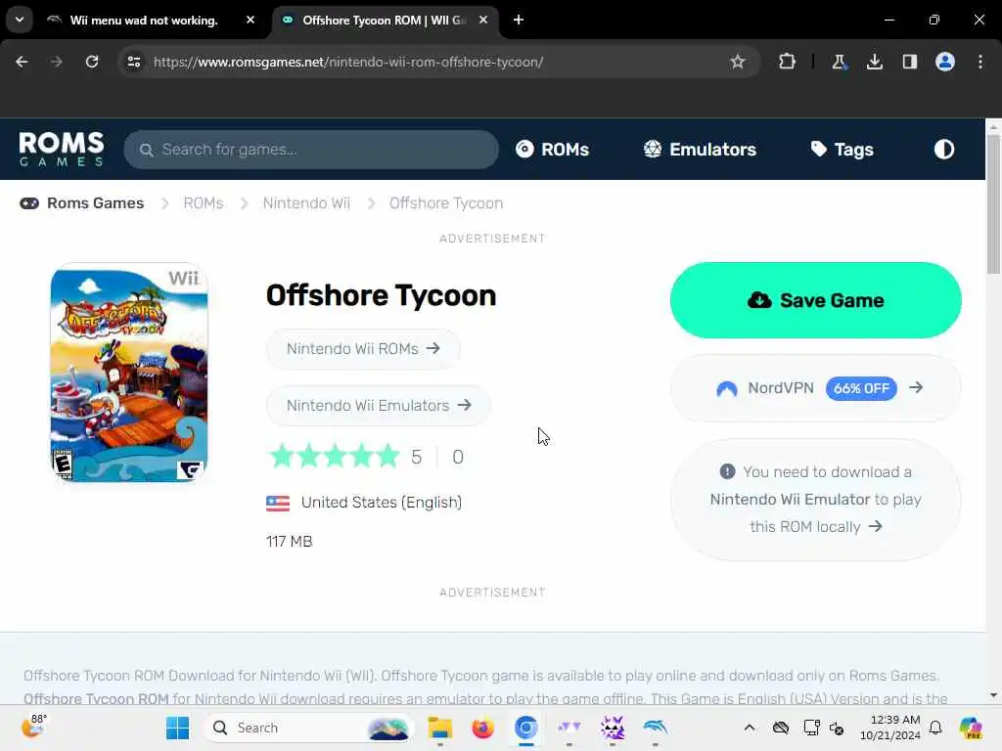The image size is (1002, 751).
Task: Click the Nintendo Wii Emulators button
Action: [x=379, y=406]
